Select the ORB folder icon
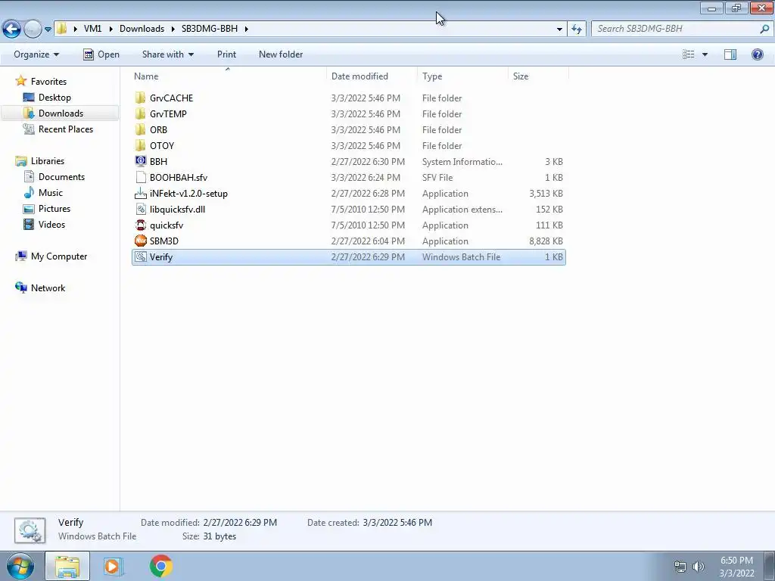The height and width of the screenshot is (581, 775). coord(140,129)
